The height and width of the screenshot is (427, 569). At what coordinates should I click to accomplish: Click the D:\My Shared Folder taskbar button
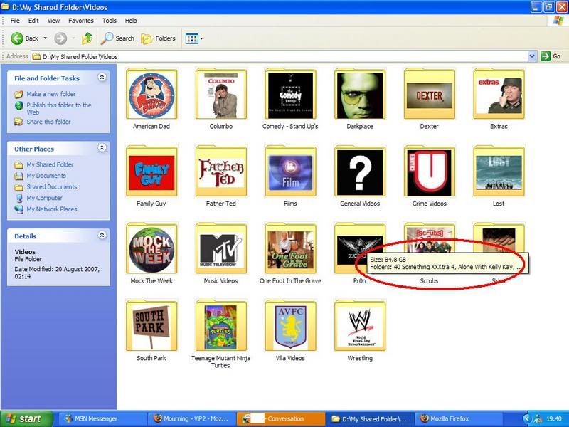point(370,418)
